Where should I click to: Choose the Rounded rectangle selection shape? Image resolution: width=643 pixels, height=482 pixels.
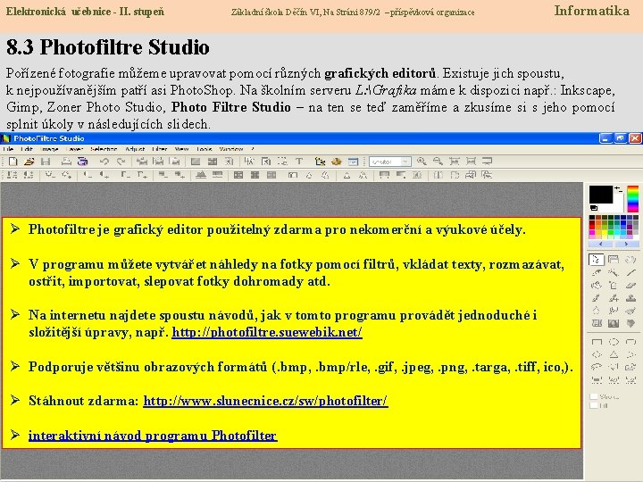coord(630,342)
